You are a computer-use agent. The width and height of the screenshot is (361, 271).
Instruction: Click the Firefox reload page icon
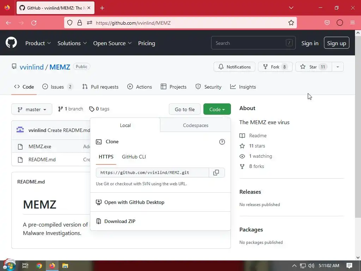[x=34, y=23]
